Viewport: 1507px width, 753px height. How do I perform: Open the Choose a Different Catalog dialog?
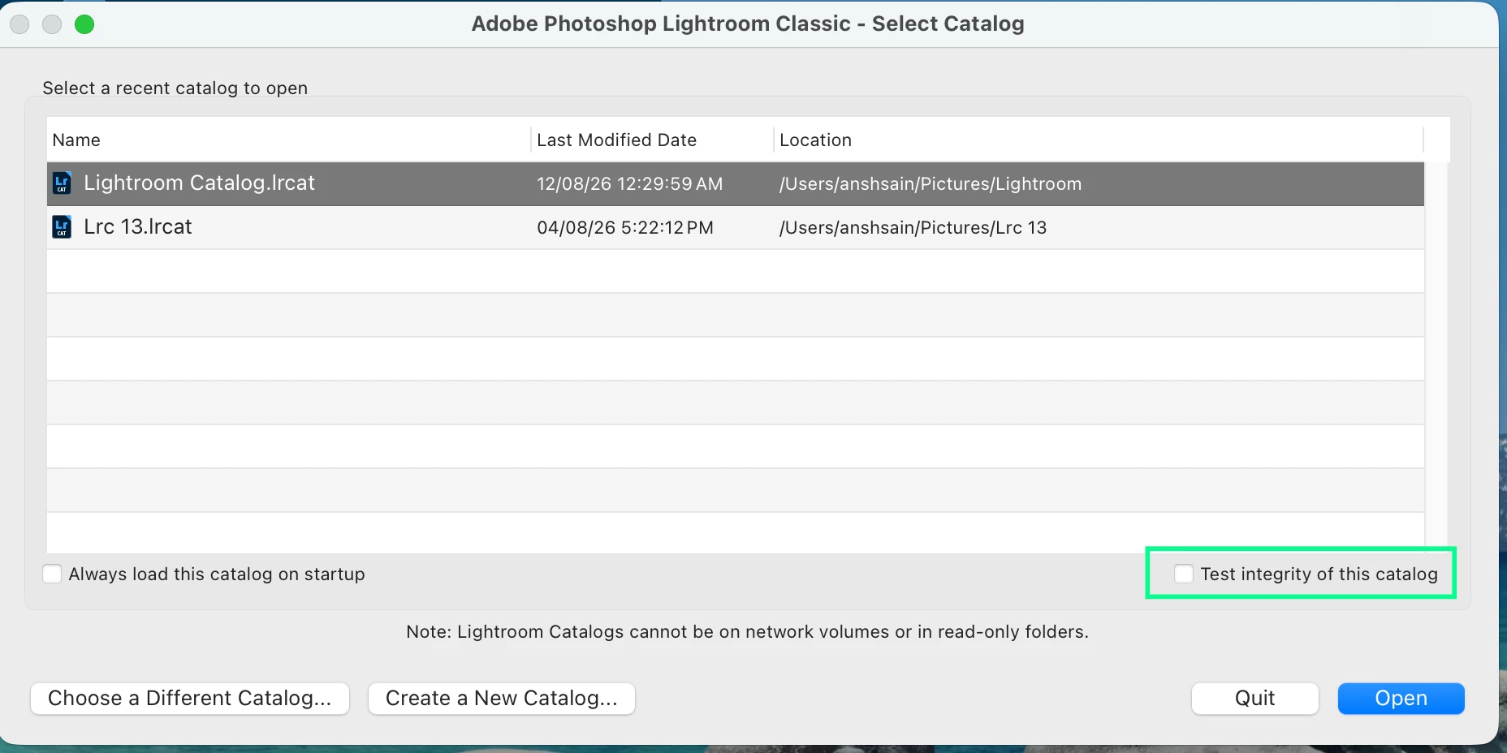pos(190,699)
